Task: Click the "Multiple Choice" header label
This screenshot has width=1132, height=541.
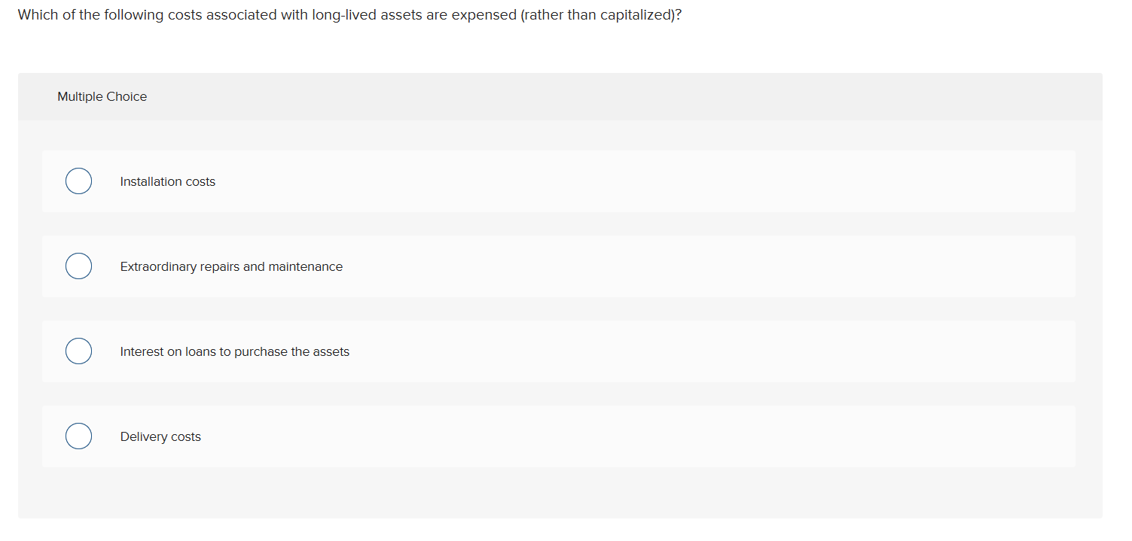Action: (102, 97)
